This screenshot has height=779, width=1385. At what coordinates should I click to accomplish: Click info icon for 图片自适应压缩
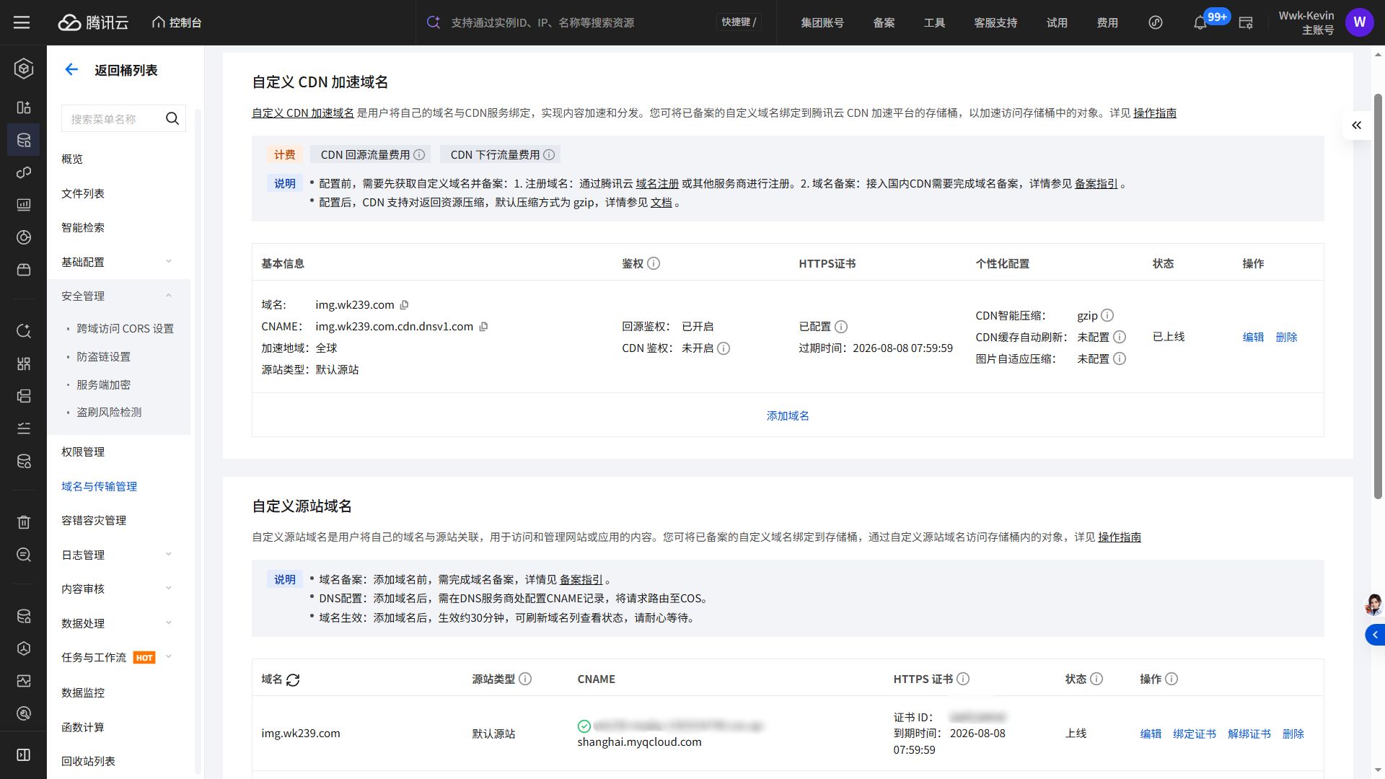pyautogui.click(x=1120, y=358)
